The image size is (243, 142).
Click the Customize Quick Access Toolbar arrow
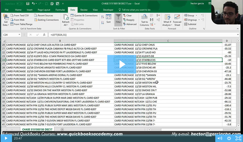(63, 3)
